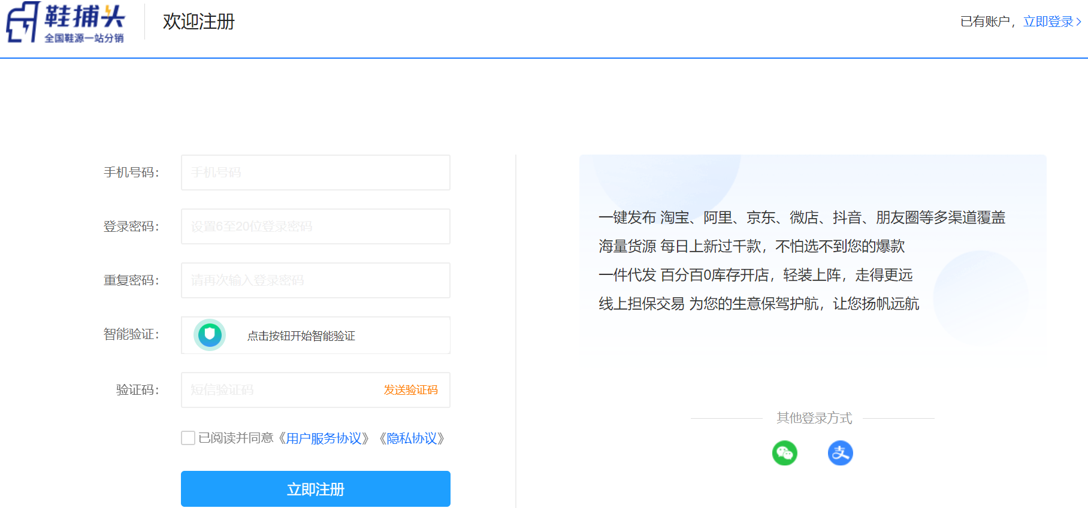Sign in with the WeChat icon

(784, 453)
